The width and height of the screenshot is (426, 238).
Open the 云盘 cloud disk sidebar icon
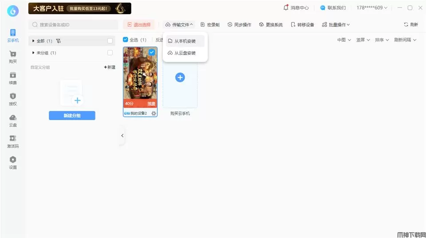click(13, 121)
